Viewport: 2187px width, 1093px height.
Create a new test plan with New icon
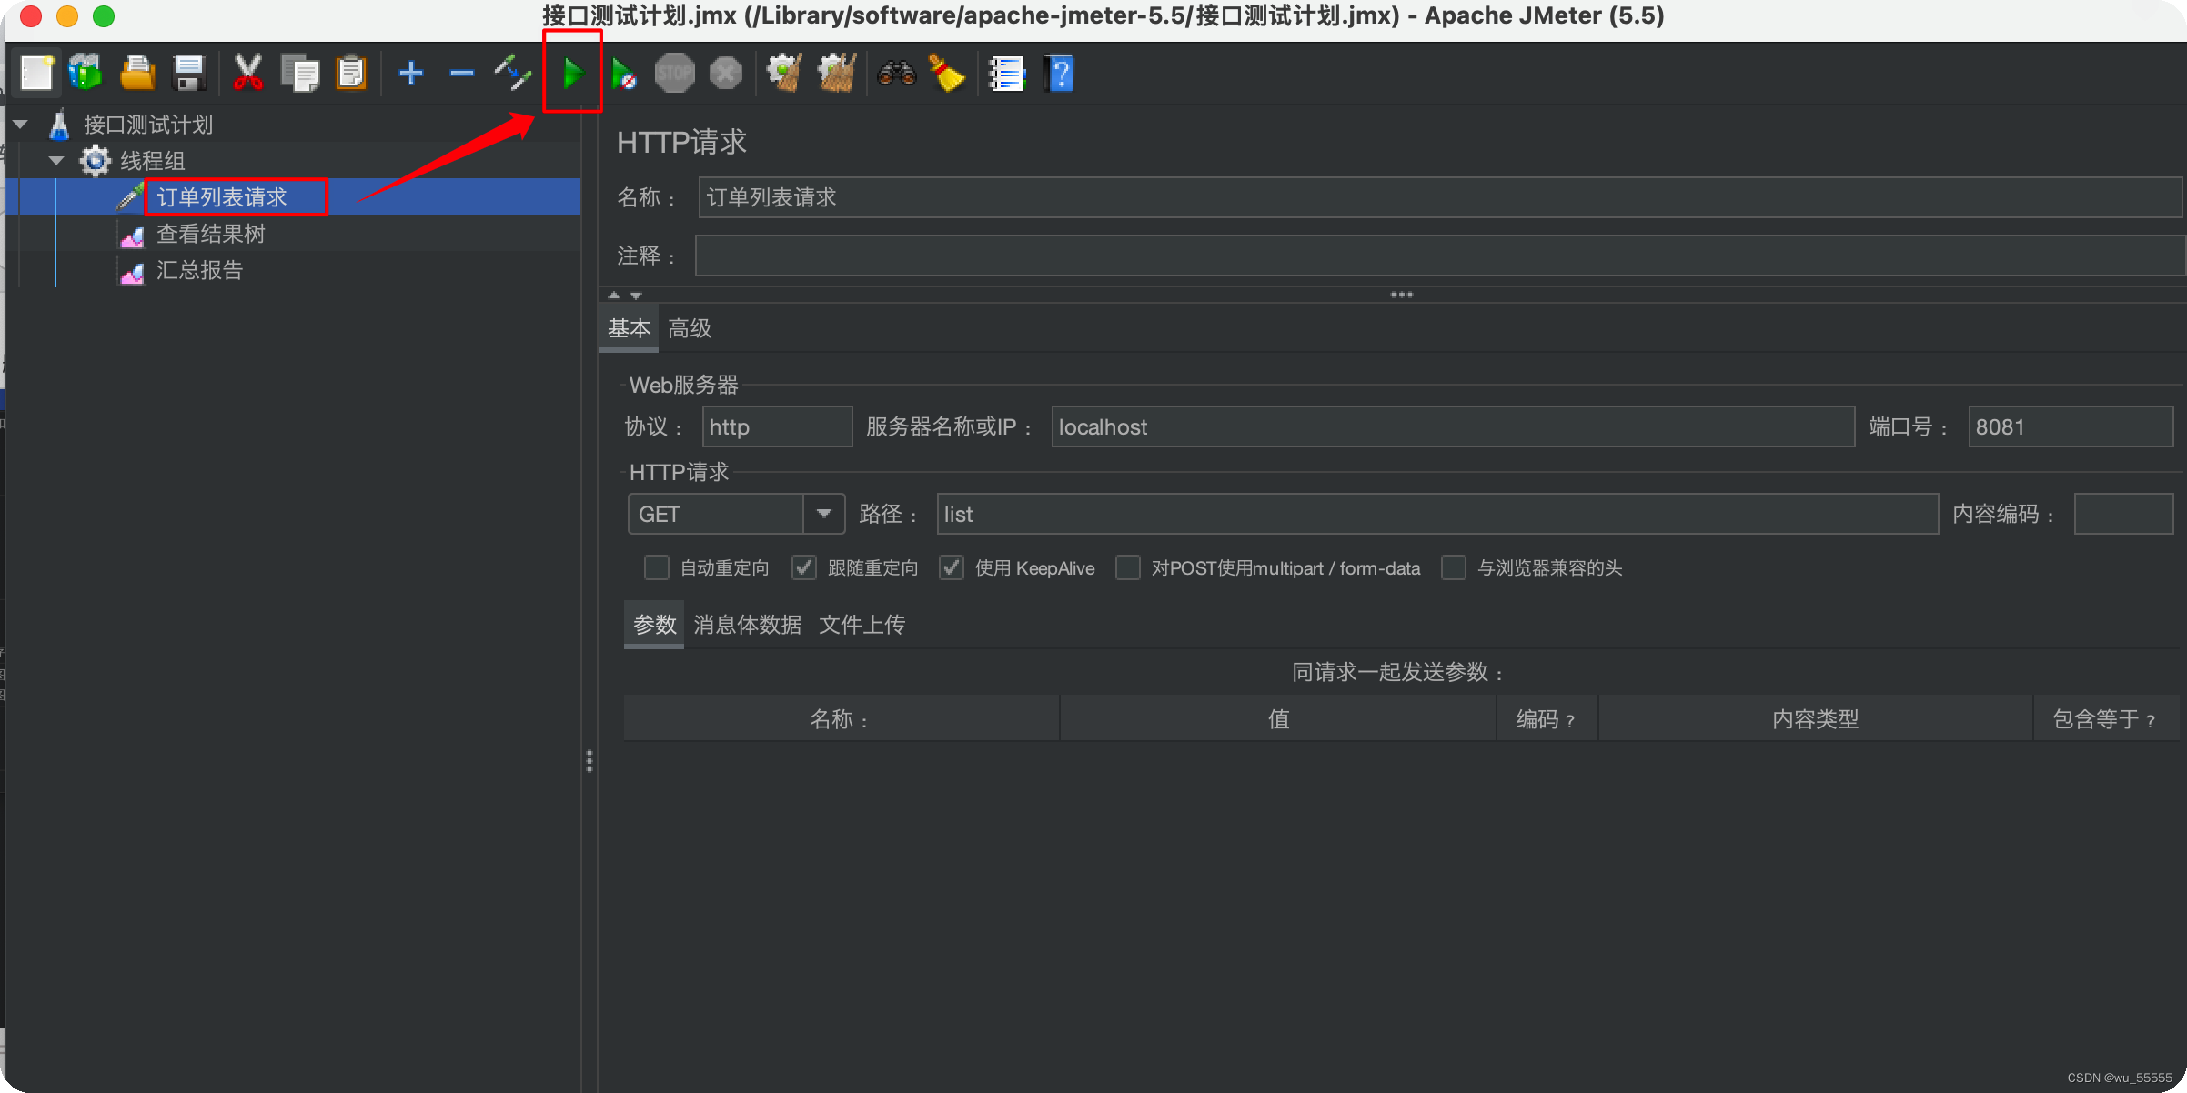[x=36, y=73]
